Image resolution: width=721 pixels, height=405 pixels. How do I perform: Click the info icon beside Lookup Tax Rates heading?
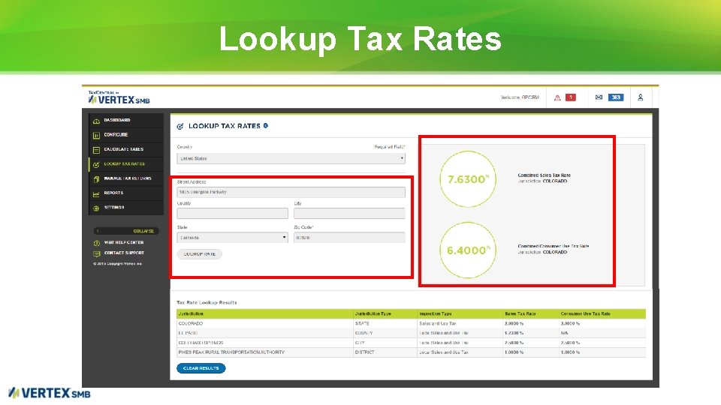[266, 125]
